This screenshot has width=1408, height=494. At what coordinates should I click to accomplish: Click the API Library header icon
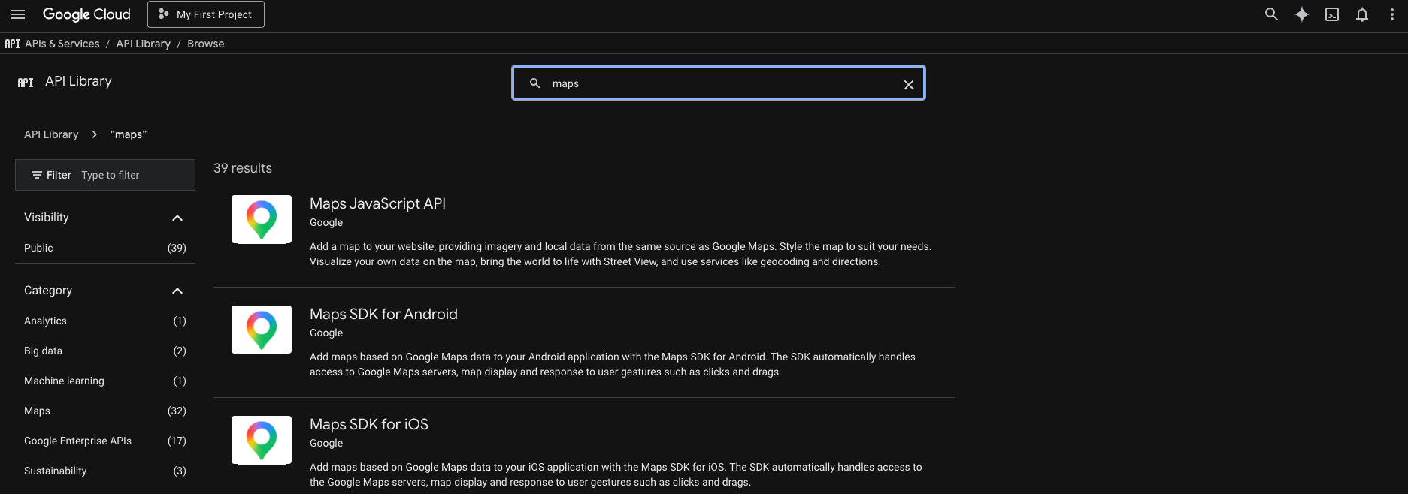point(26,83)
